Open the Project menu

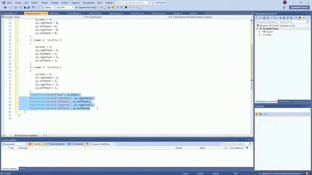click(x=35, y=3)
